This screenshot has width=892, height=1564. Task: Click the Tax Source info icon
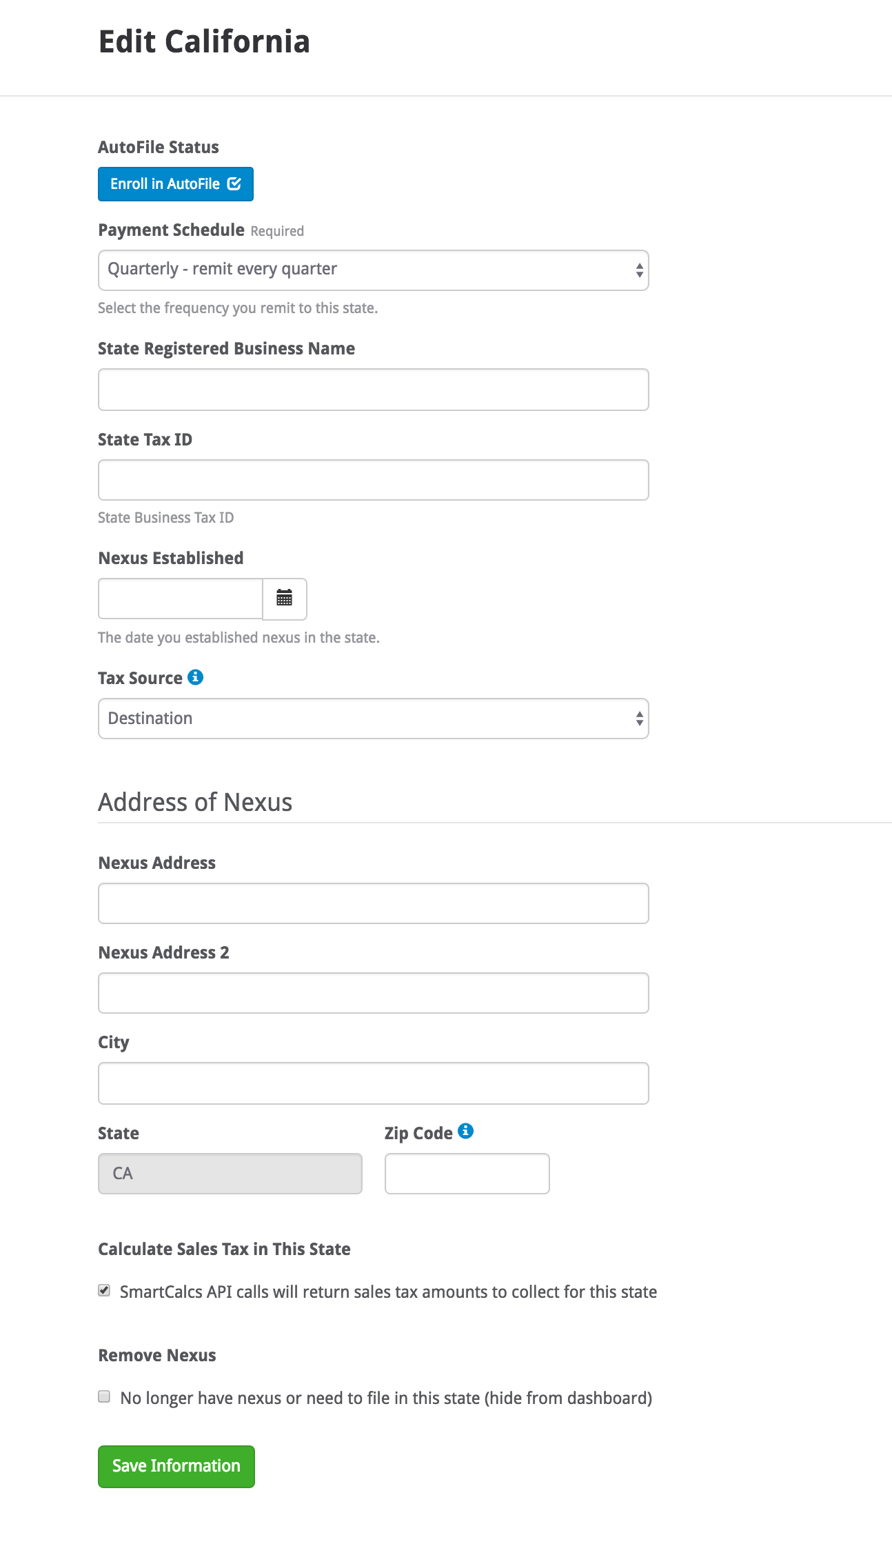click(196, 677)
